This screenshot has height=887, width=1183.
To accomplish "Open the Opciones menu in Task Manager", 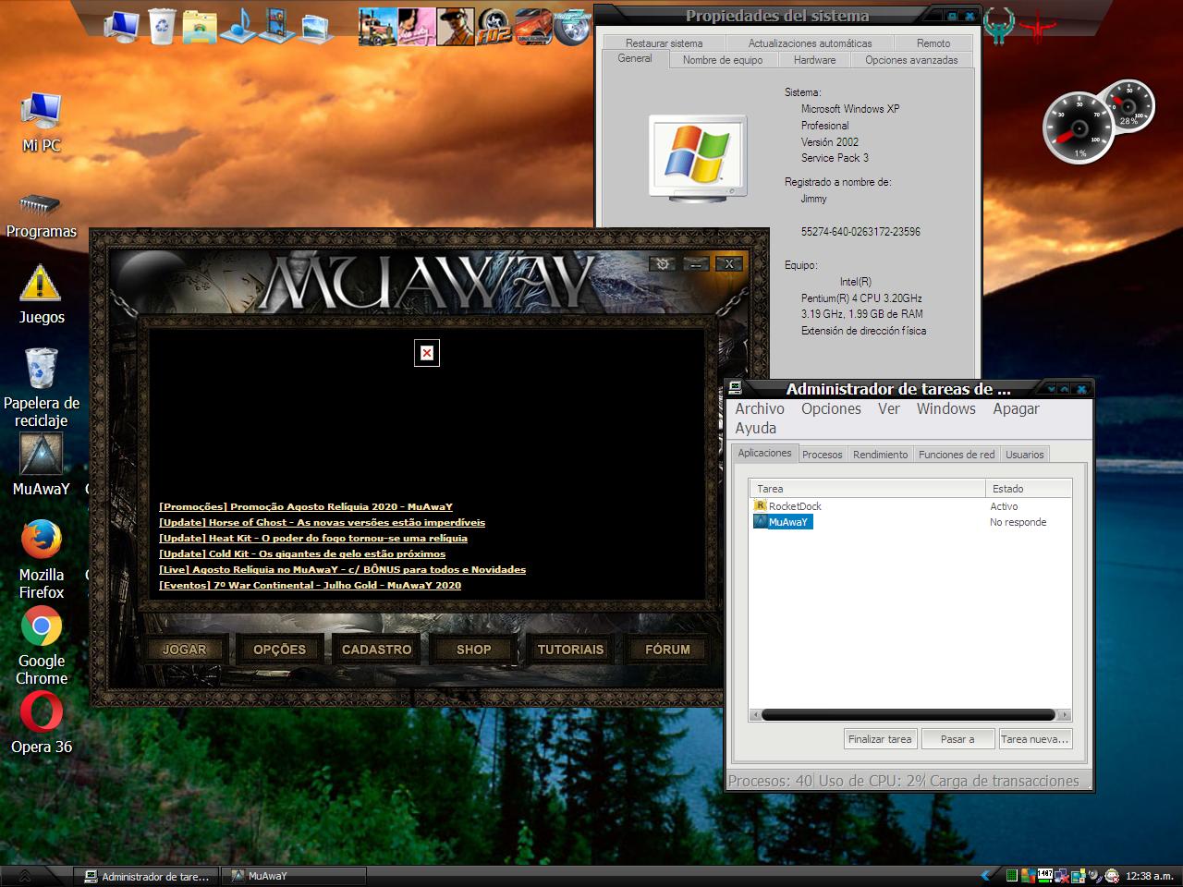I will 831,408.
